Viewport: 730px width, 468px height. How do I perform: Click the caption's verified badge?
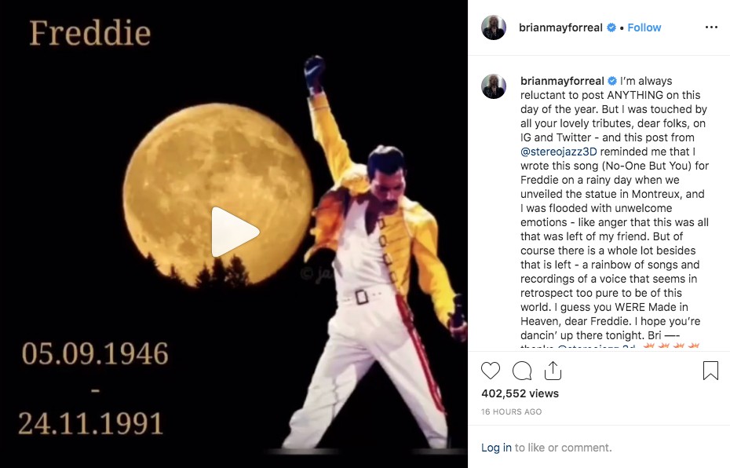[x=612, y=81]
